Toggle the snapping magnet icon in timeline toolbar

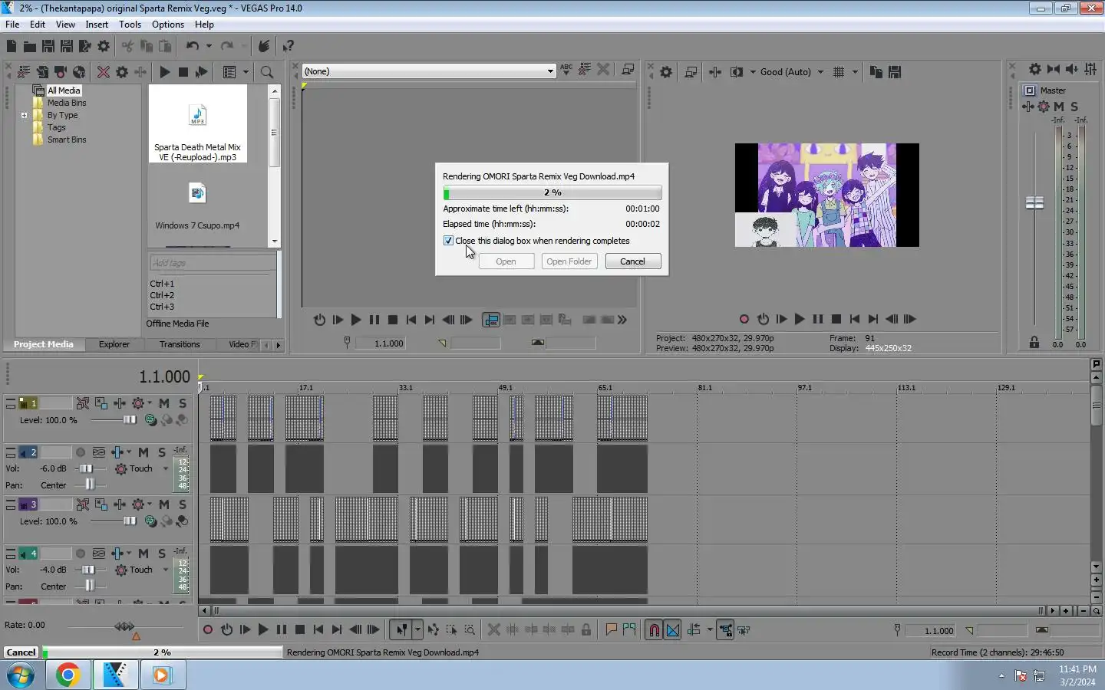tap(654, 630)
